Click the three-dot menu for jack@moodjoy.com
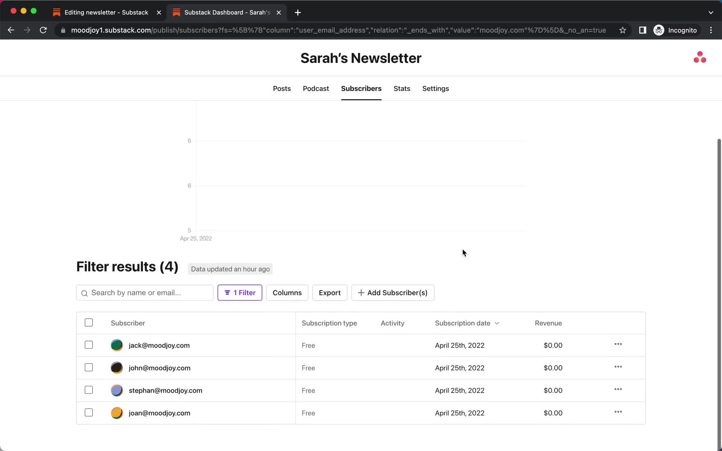The height and width of the screenshot is (451, 722). pos(618,344)
